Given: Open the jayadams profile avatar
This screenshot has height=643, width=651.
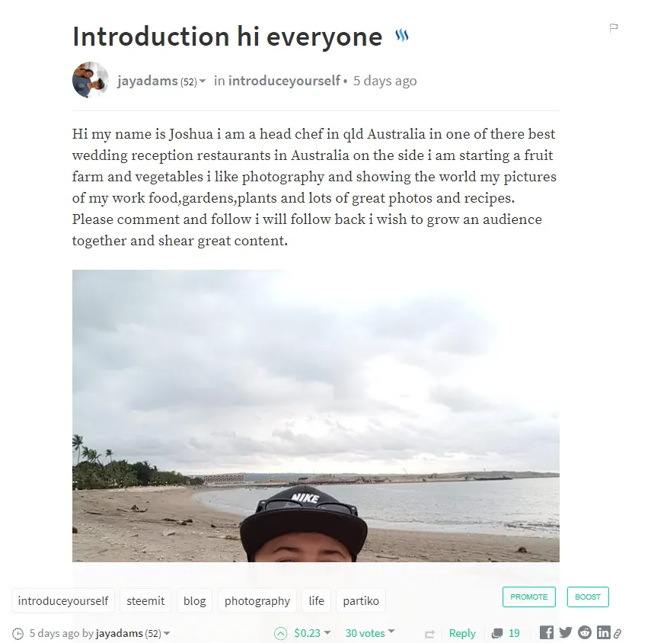Looking at the screenshot, I should pos(91,80).
